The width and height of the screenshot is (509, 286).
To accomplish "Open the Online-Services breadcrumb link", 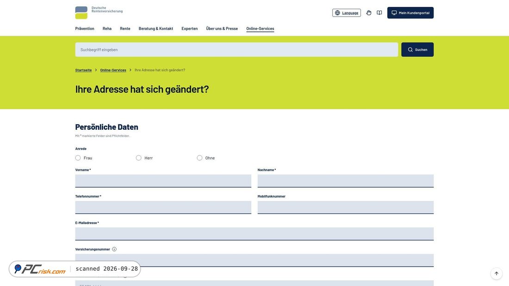I will (x=113, y=70).
